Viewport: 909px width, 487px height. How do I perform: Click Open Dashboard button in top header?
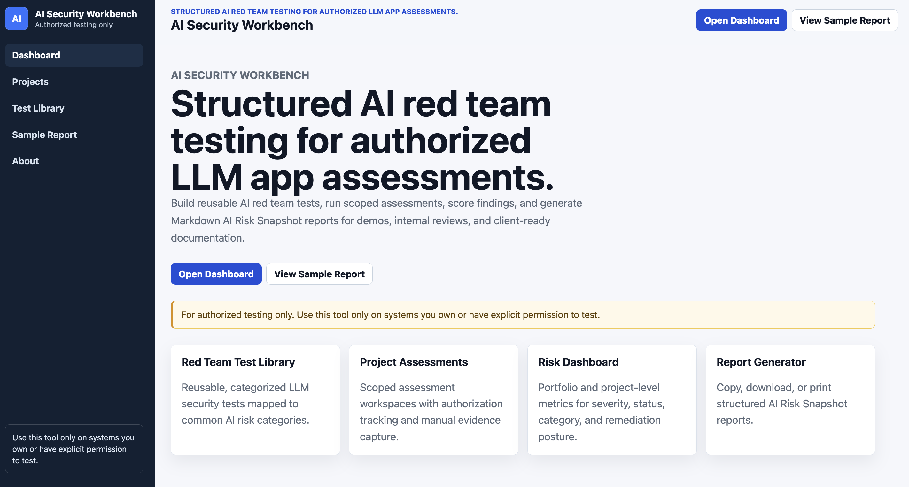(x=742, y=20)
